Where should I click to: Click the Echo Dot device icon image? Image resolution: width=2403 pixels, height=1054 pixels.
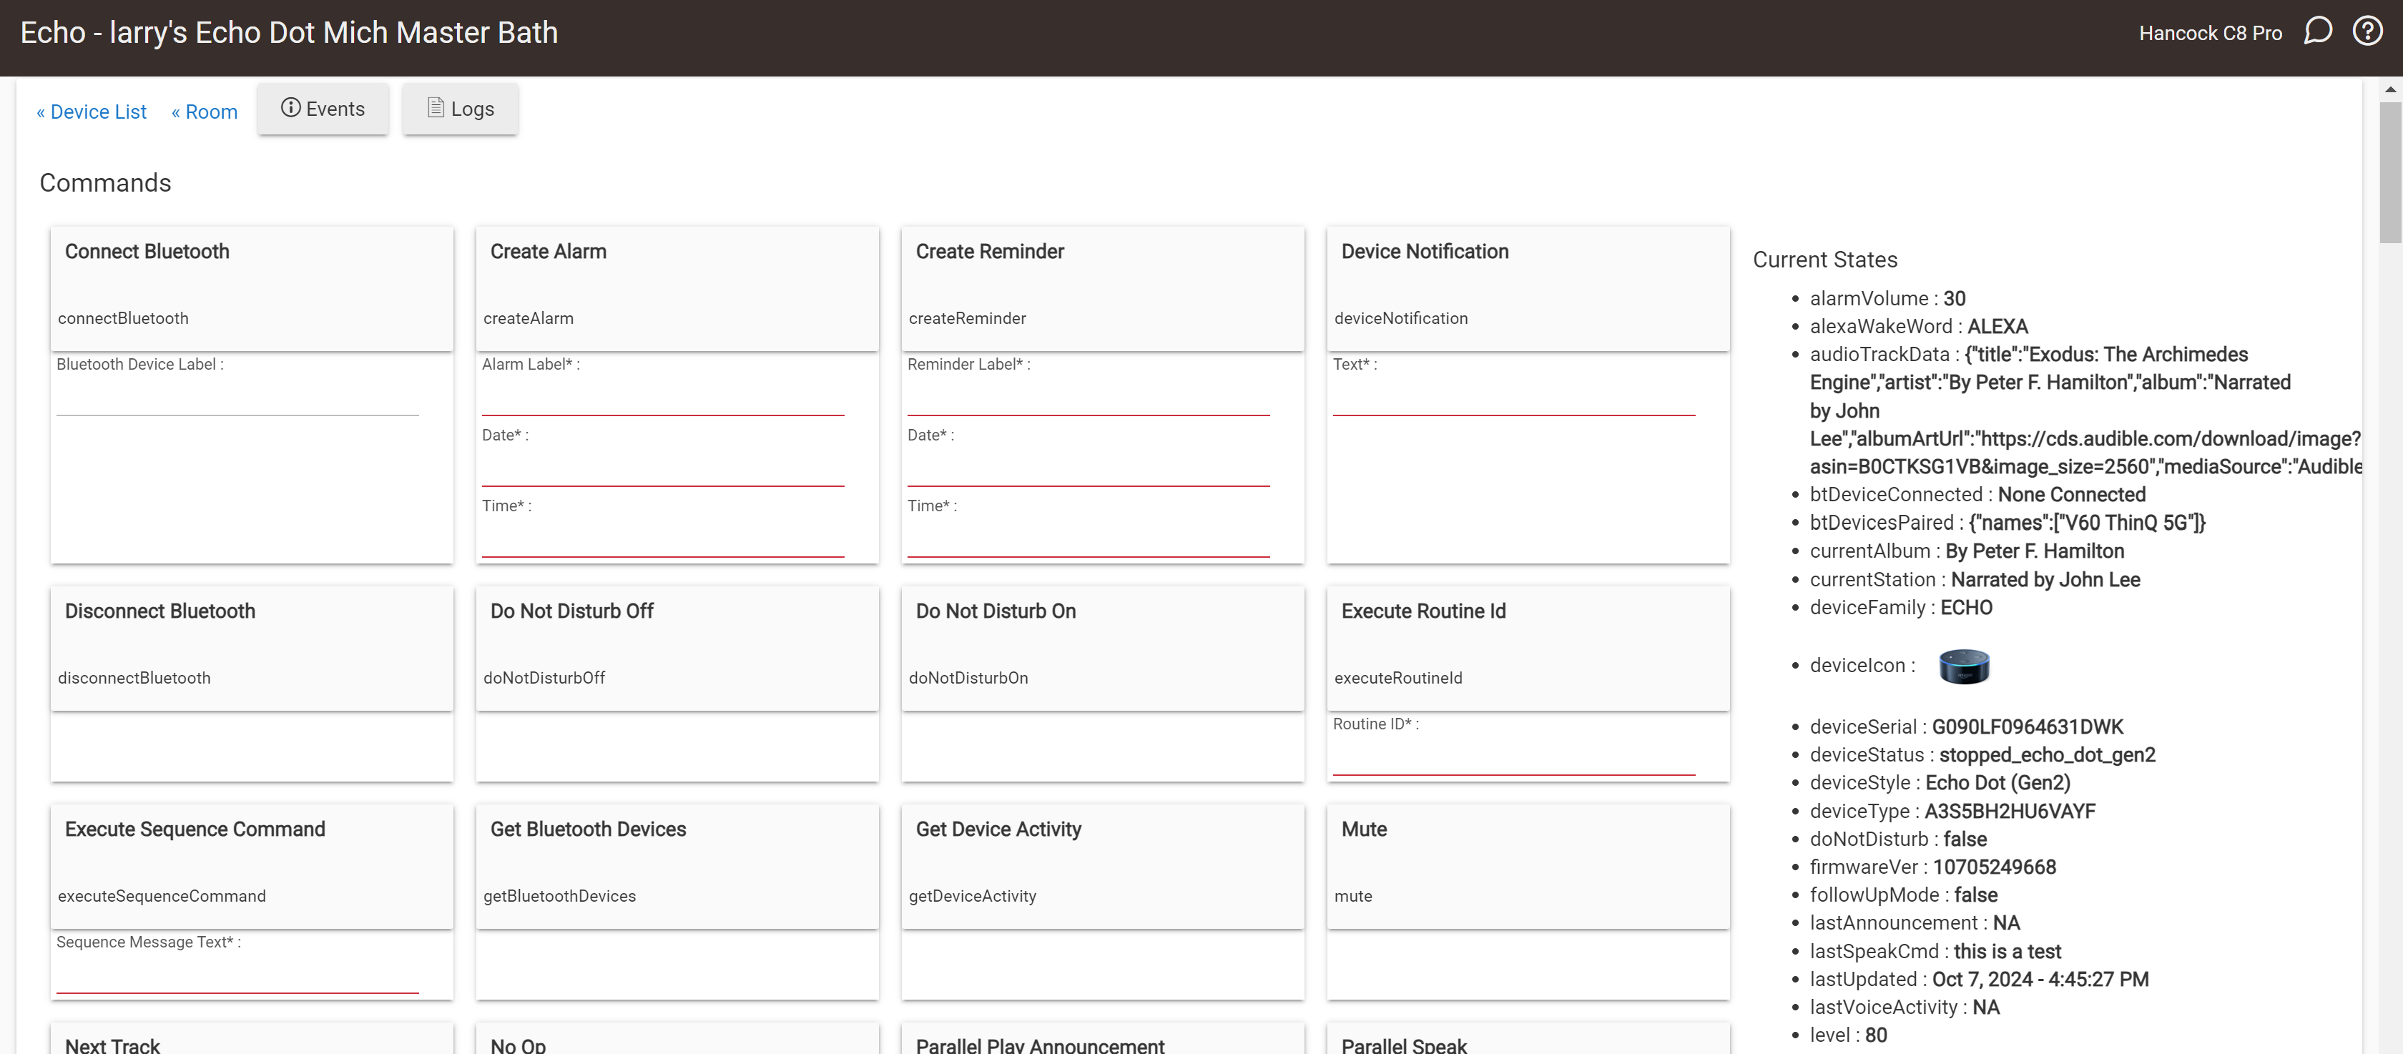tap(1964, 666)
